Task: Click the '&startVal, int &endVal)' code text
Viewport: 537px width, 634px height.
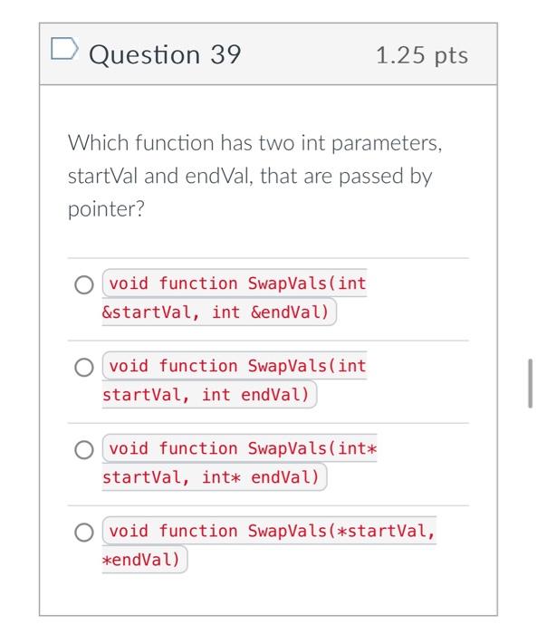Action: (x=216, y=312)
